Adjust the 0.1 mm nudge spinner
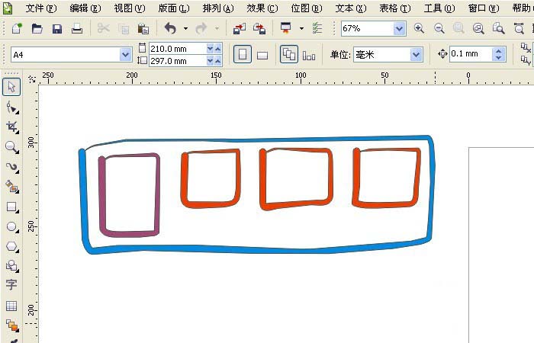The height and width of the screenshot is (343, 534). (499, 54)
